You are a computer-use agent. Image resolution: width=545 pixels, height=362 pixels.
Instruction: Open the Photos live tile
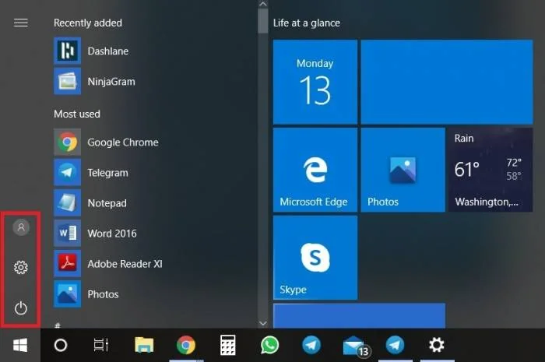403,170
